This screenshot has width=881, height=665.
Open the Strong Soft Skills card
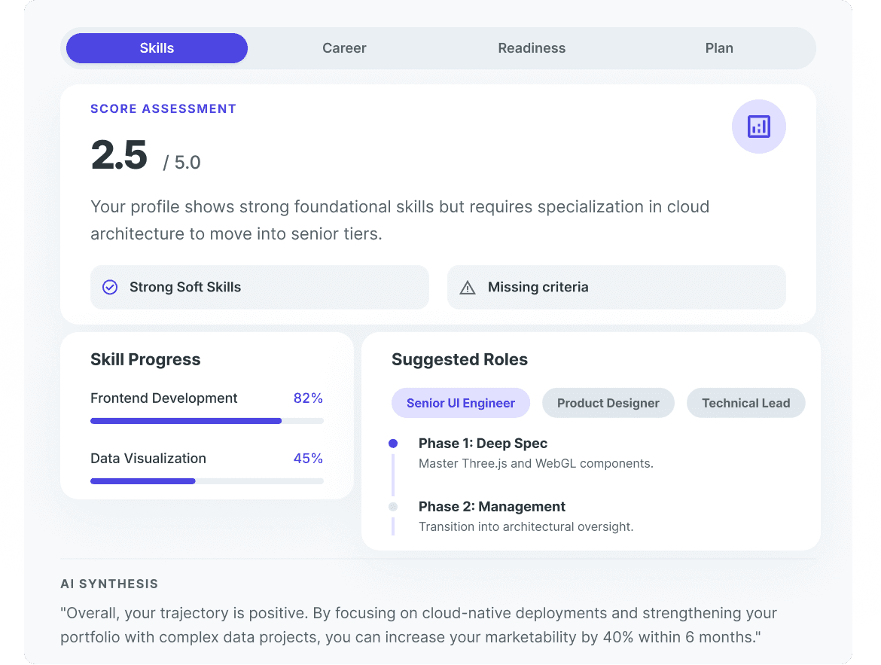260,287
